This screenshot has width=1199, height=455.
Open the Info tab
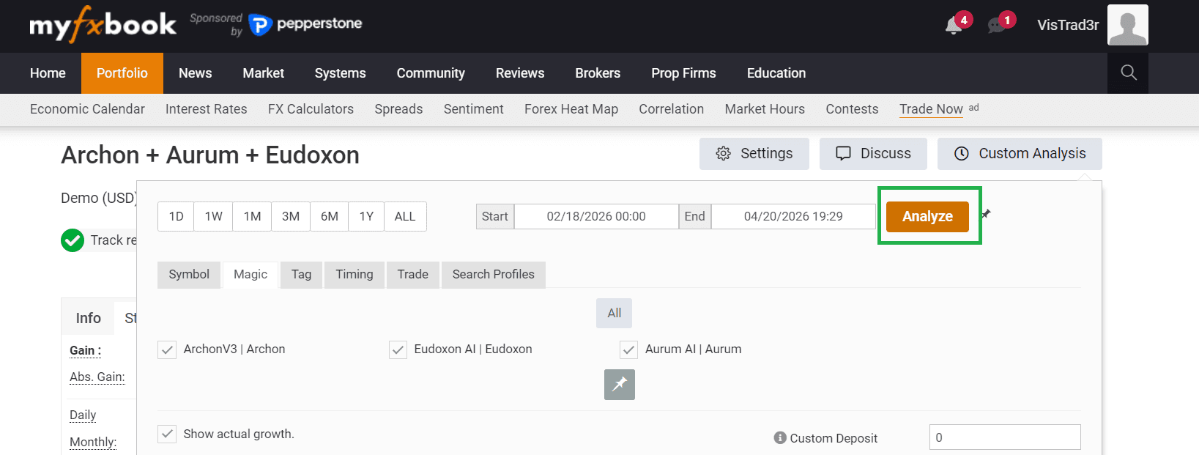tap(88, 317)
